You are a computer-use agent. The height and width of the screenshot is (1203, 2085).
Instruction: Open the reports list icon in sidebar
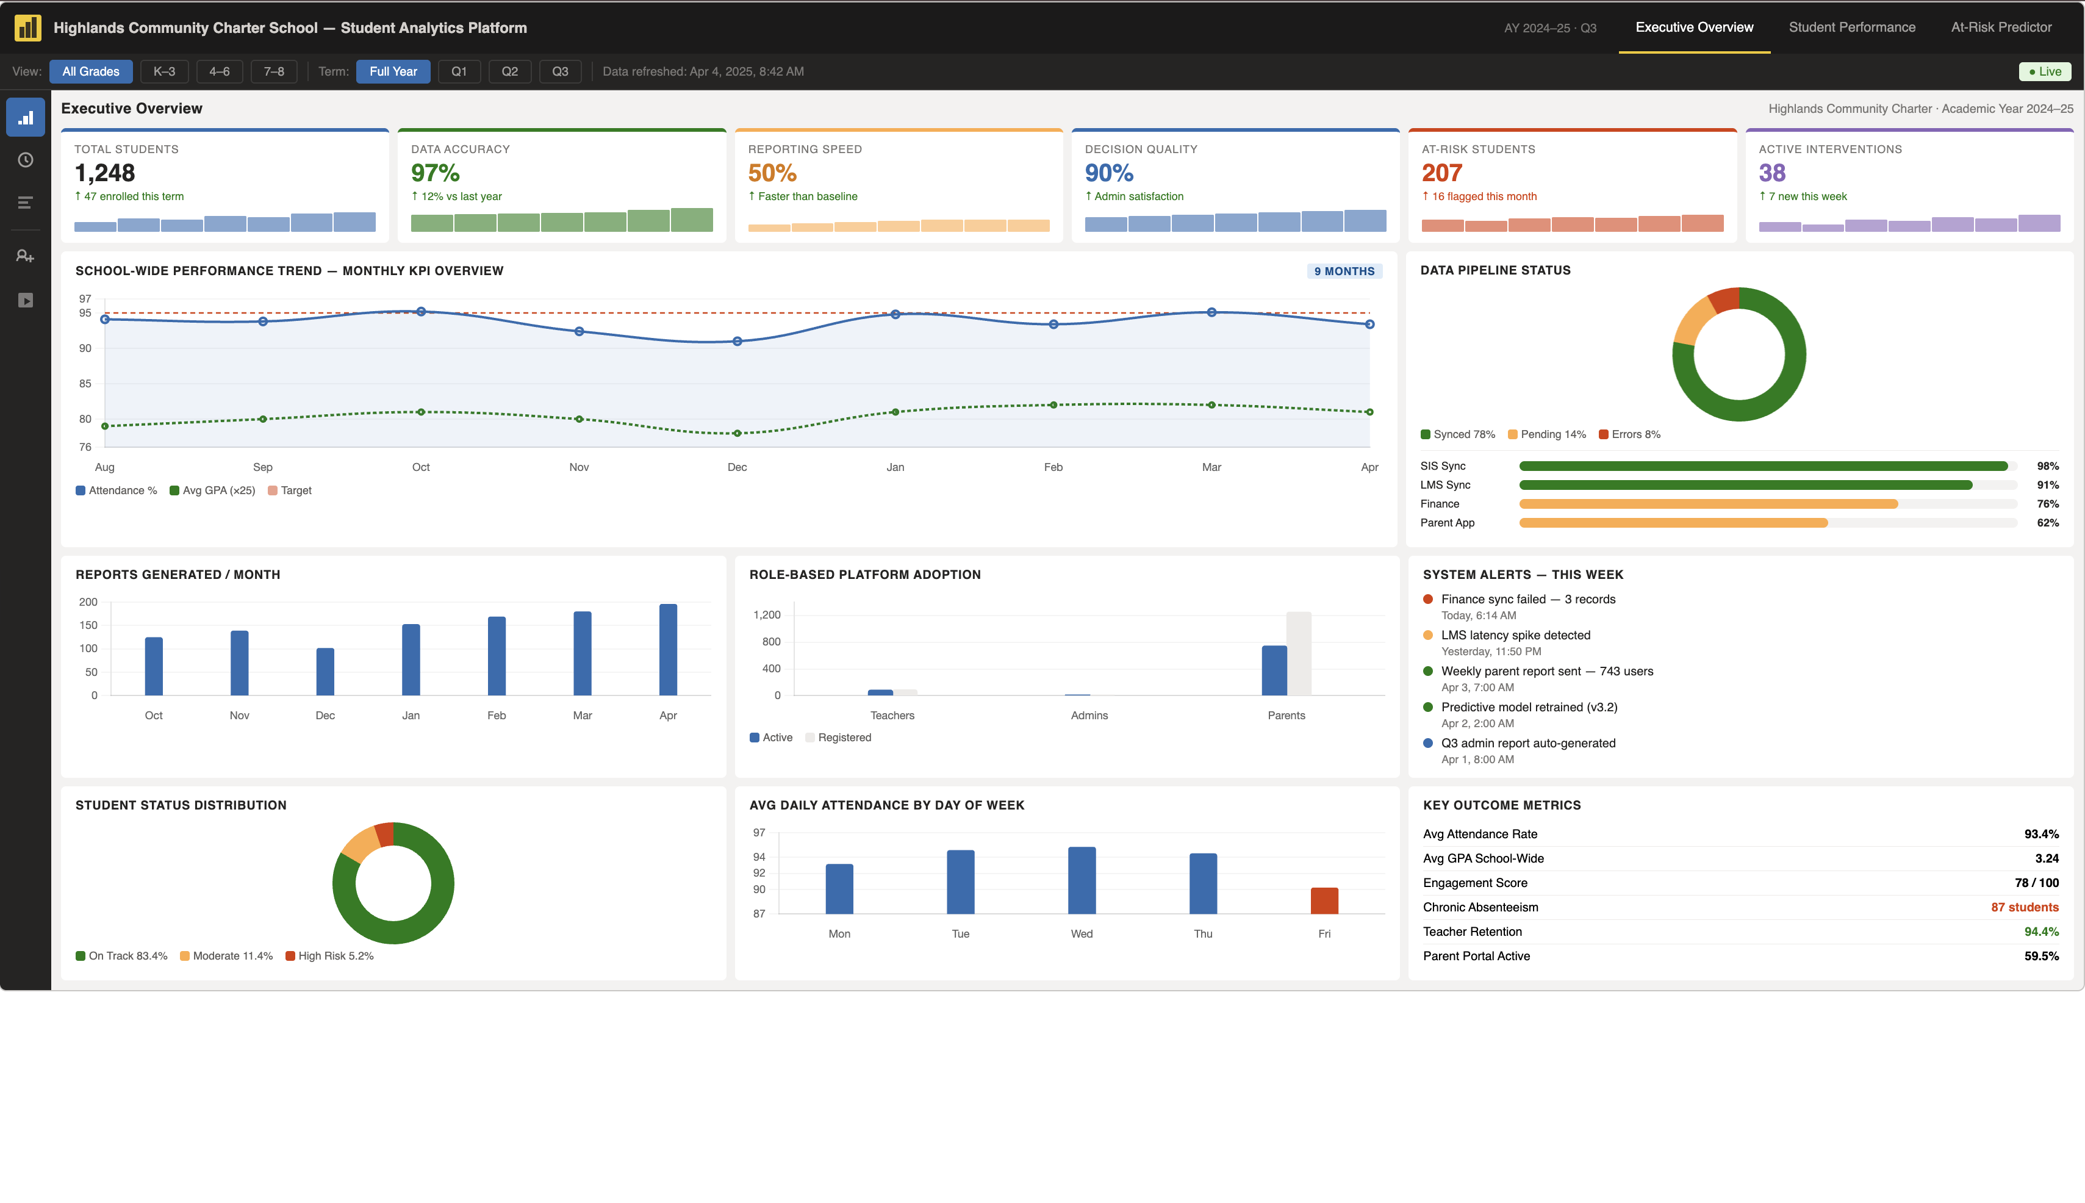pyautogui.click(x=26, y=203)
